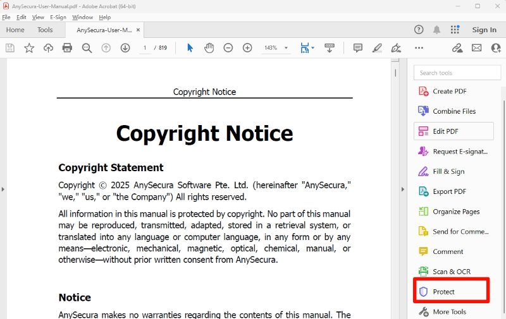Expand the left navigation pane arrow
The image size is (506, 319).
pyautogui.click(x=3, y=189)
